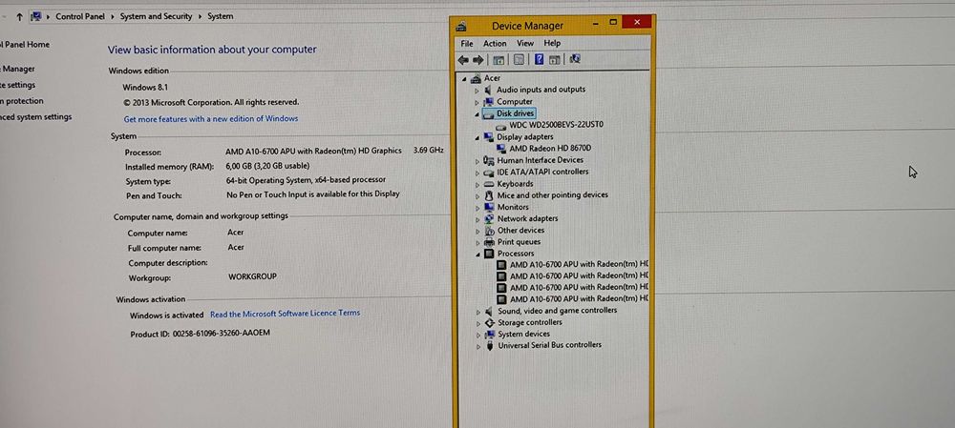The width and height of the screenshot is (955, 428).
Task: Collapse the Acer root node arrow
Action: 464,79
